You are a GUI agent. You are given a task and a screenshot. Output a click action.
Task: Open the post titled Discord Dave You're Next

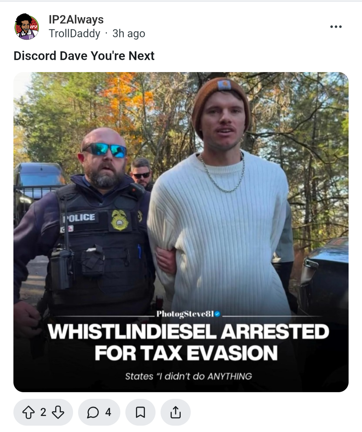pyautogui.click(x=84, y=56)
